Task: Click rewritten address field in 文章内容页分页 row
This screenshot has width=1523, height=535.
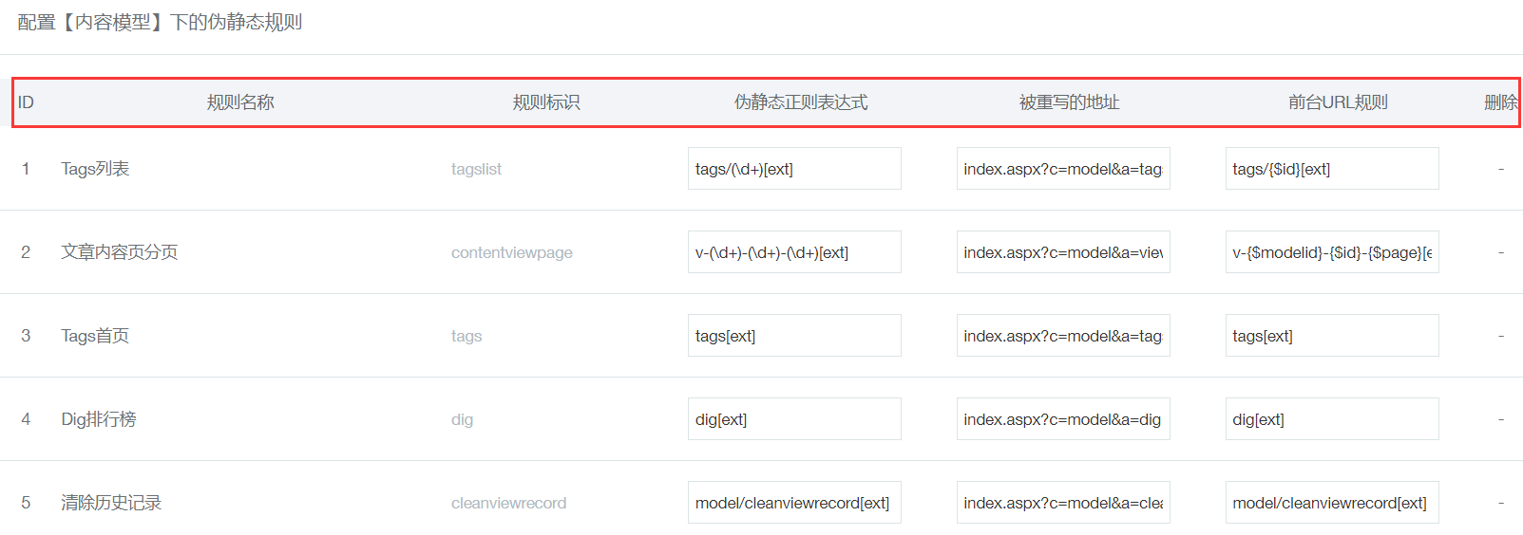Action: (1063, 252)
